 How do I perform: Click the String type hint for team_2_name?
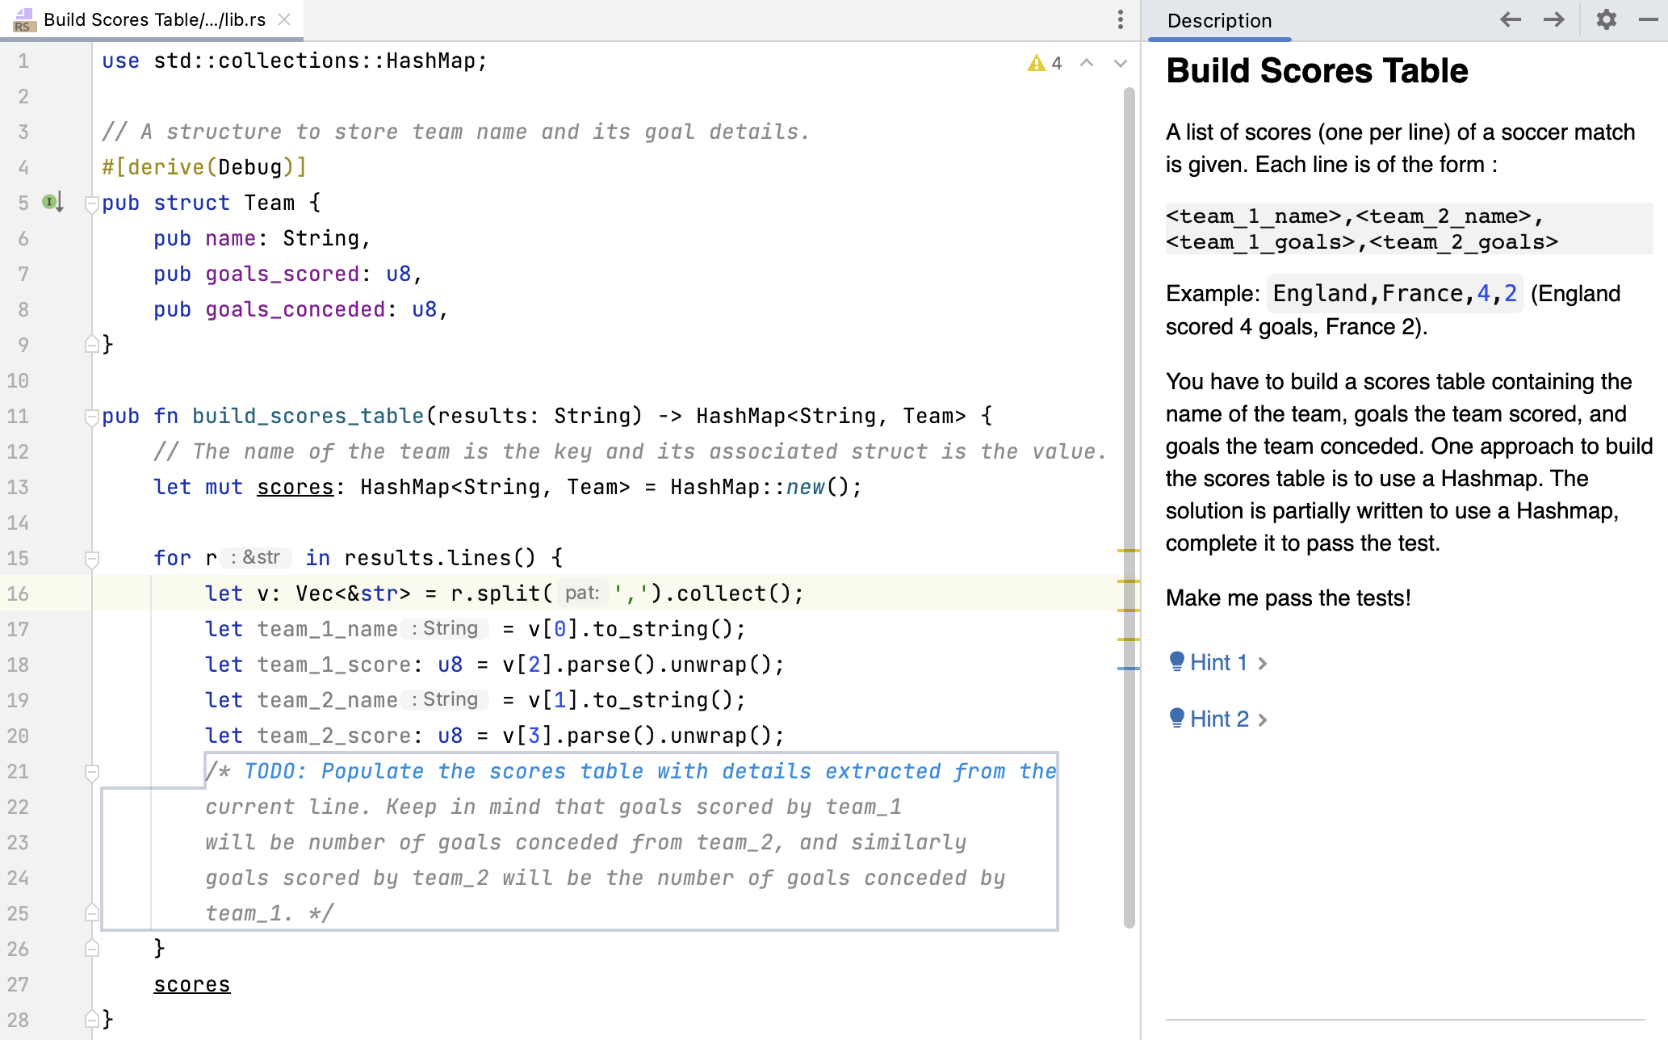[445, 700]
